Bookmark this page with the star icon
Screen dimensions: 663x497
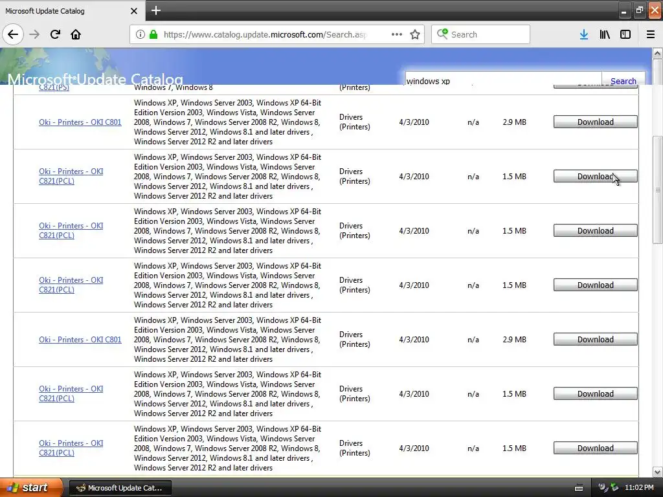(x=415, y=34)
